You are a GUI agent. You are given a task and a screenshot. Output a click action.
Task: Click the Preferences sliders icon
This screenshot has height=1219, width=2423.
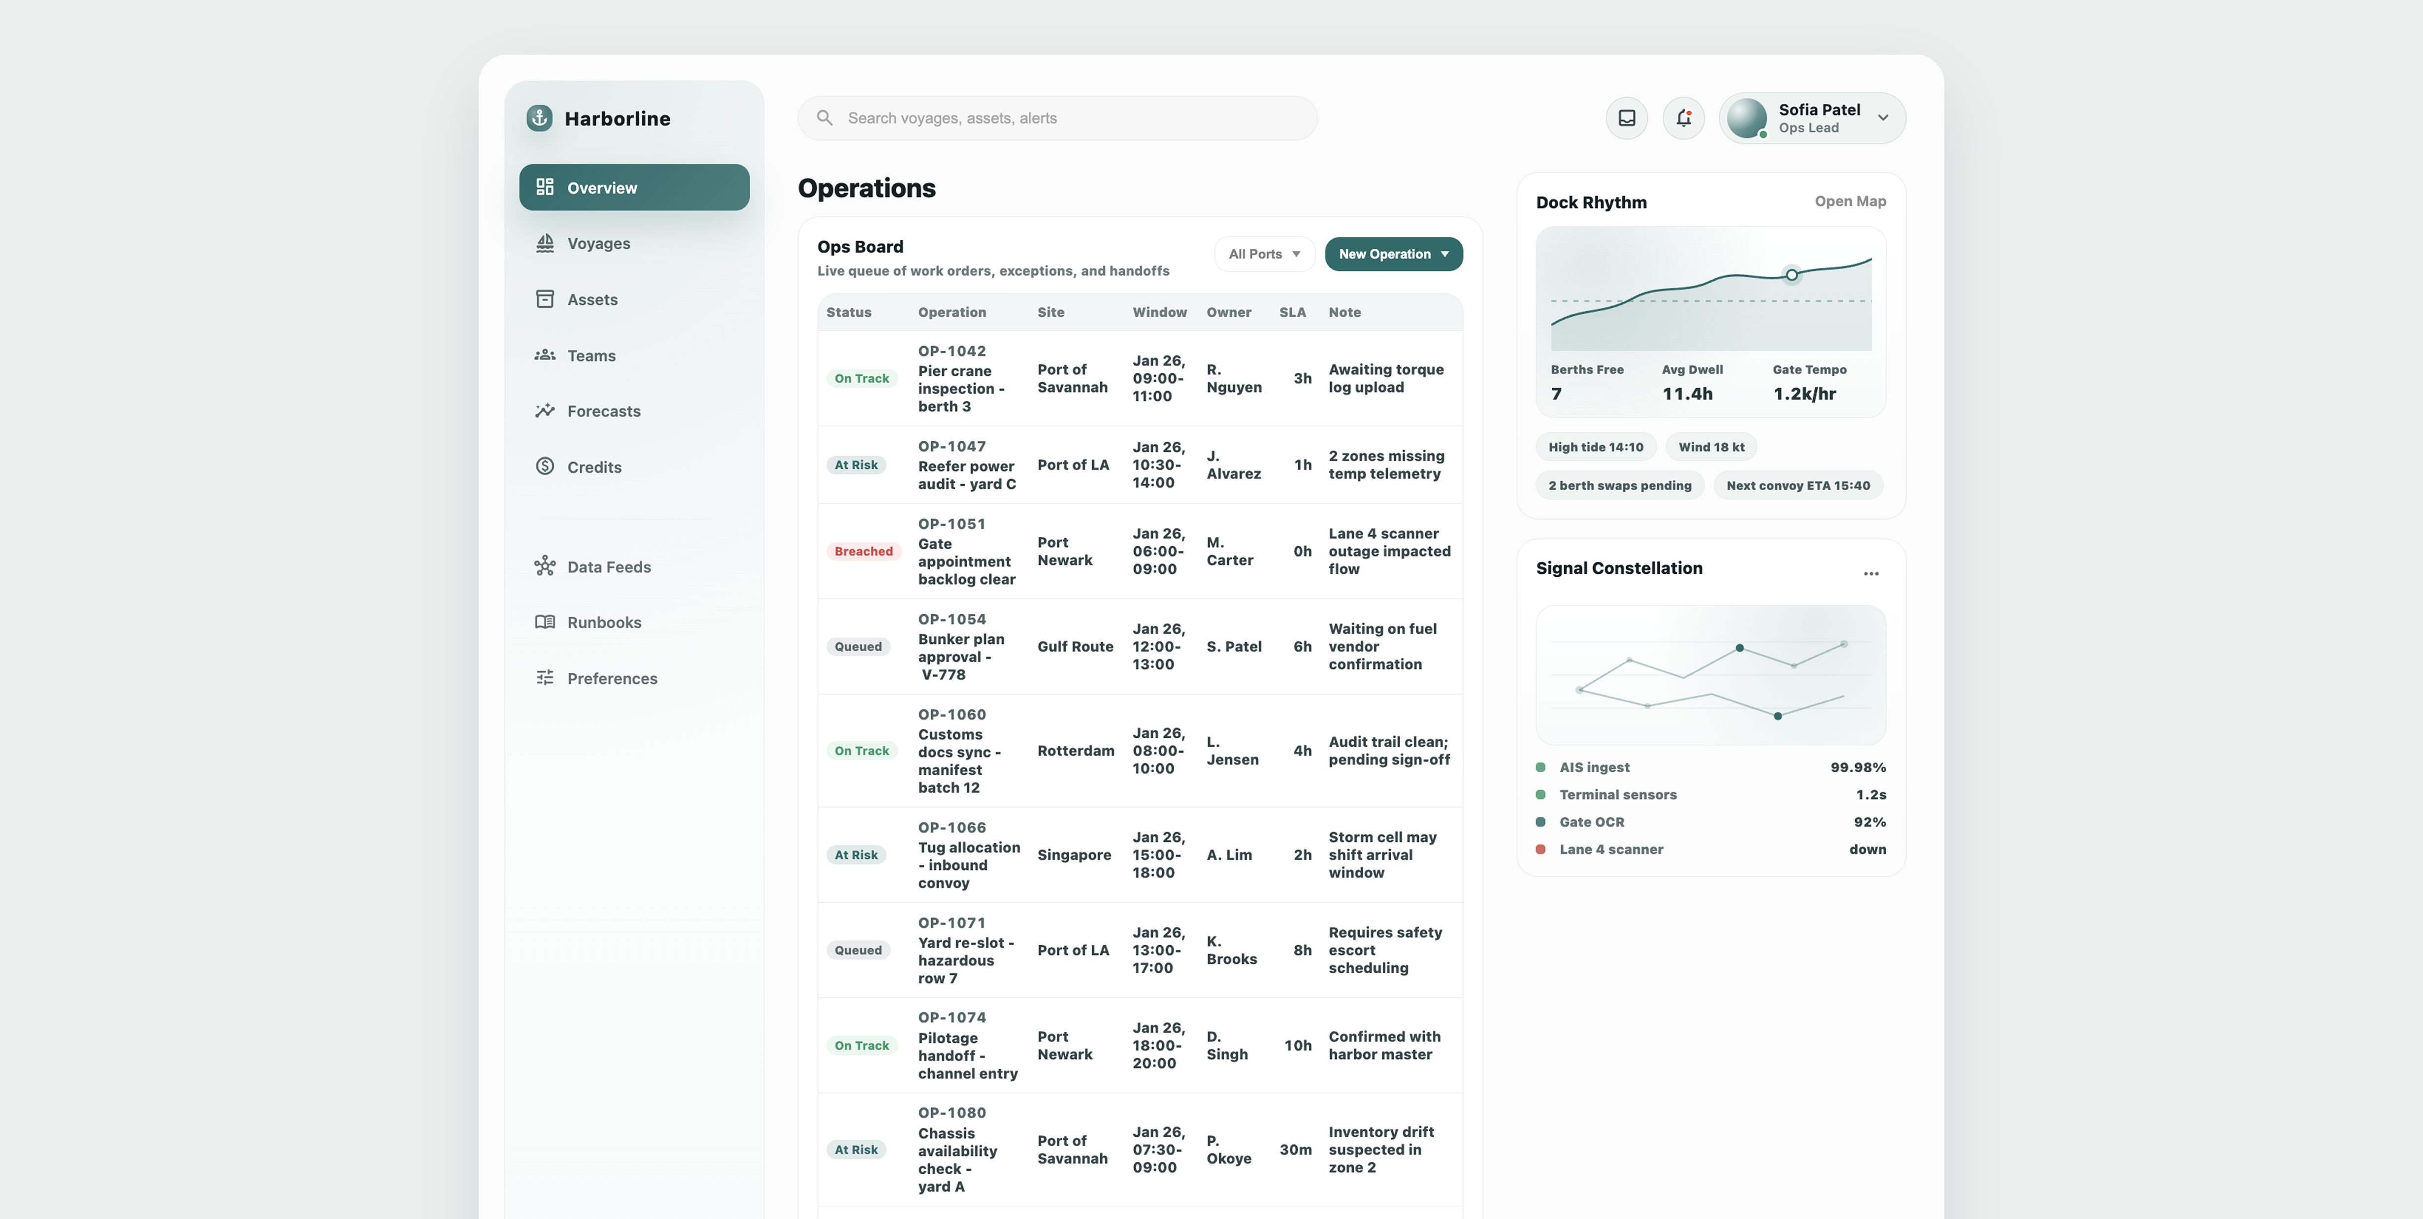(545, 678)
